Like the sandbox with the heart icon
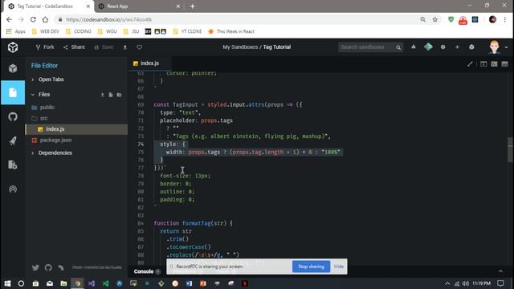Viewport: 514px width, 289px height. (139, 47)
